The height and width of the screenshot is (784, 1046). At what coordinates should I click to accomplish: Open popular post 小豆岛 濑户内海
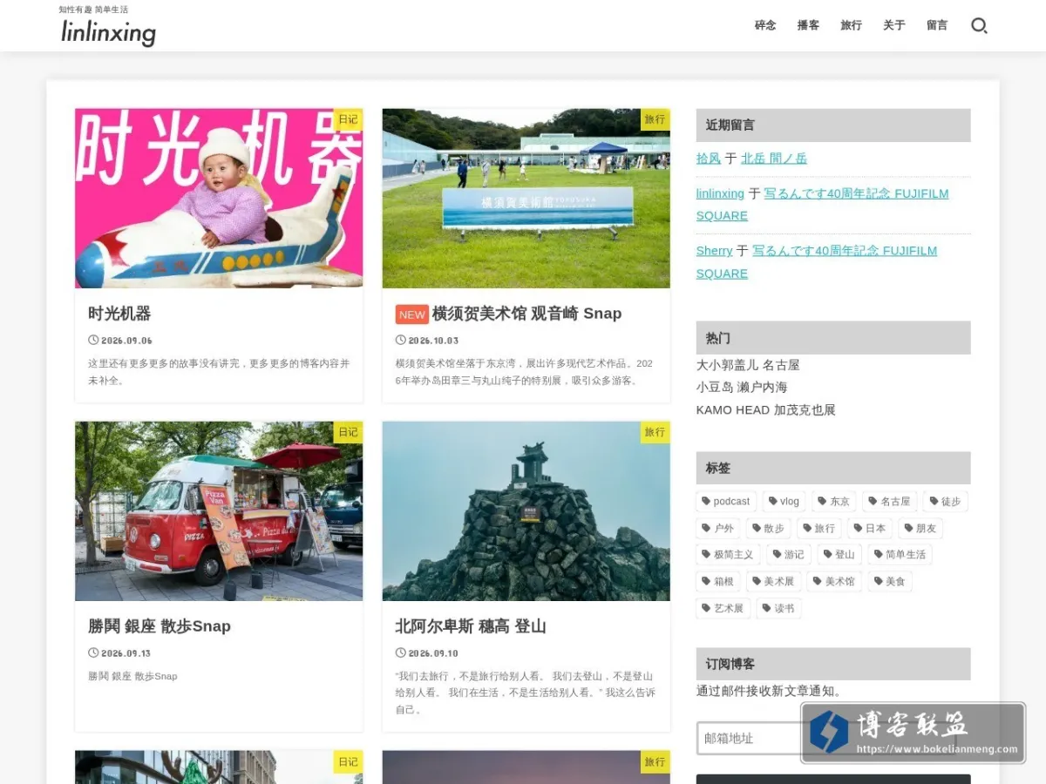pos(742,388)
